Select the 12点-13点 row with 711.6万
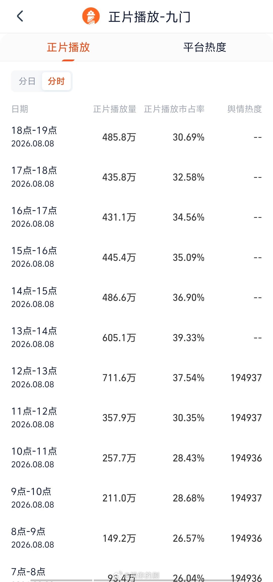Viewport: 273px width, 582px height. [x=136, y=378]
